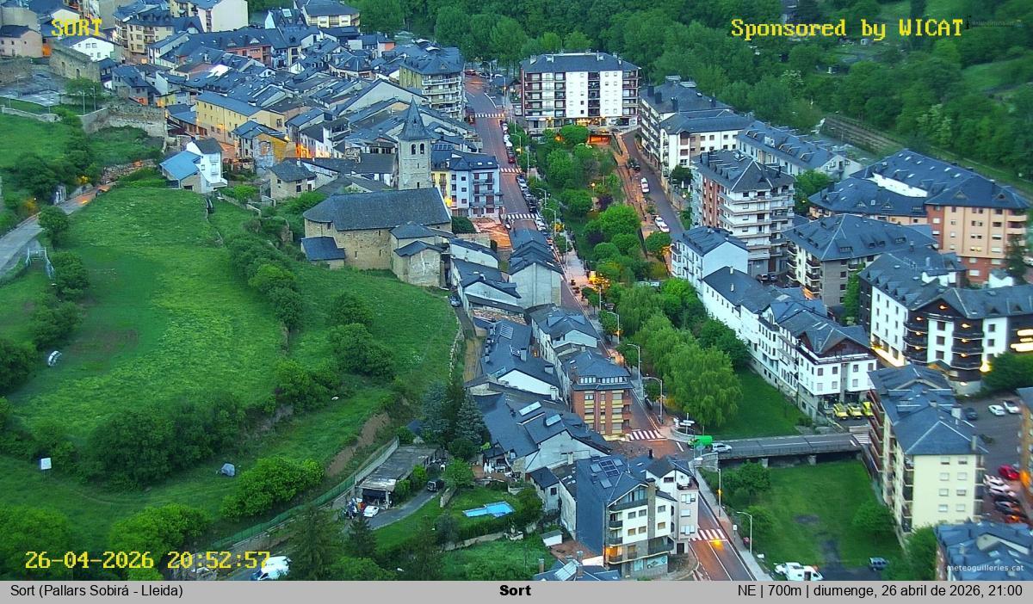Click the white apartment block at street end
Screen dimensions: 1033x604
578,90
